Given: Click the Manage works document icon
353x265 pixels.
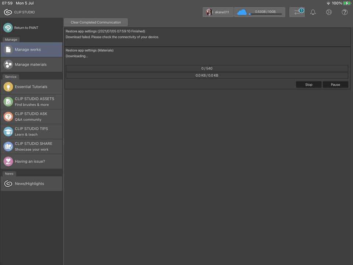Looking at the screenshot, I should pos(8,50).
